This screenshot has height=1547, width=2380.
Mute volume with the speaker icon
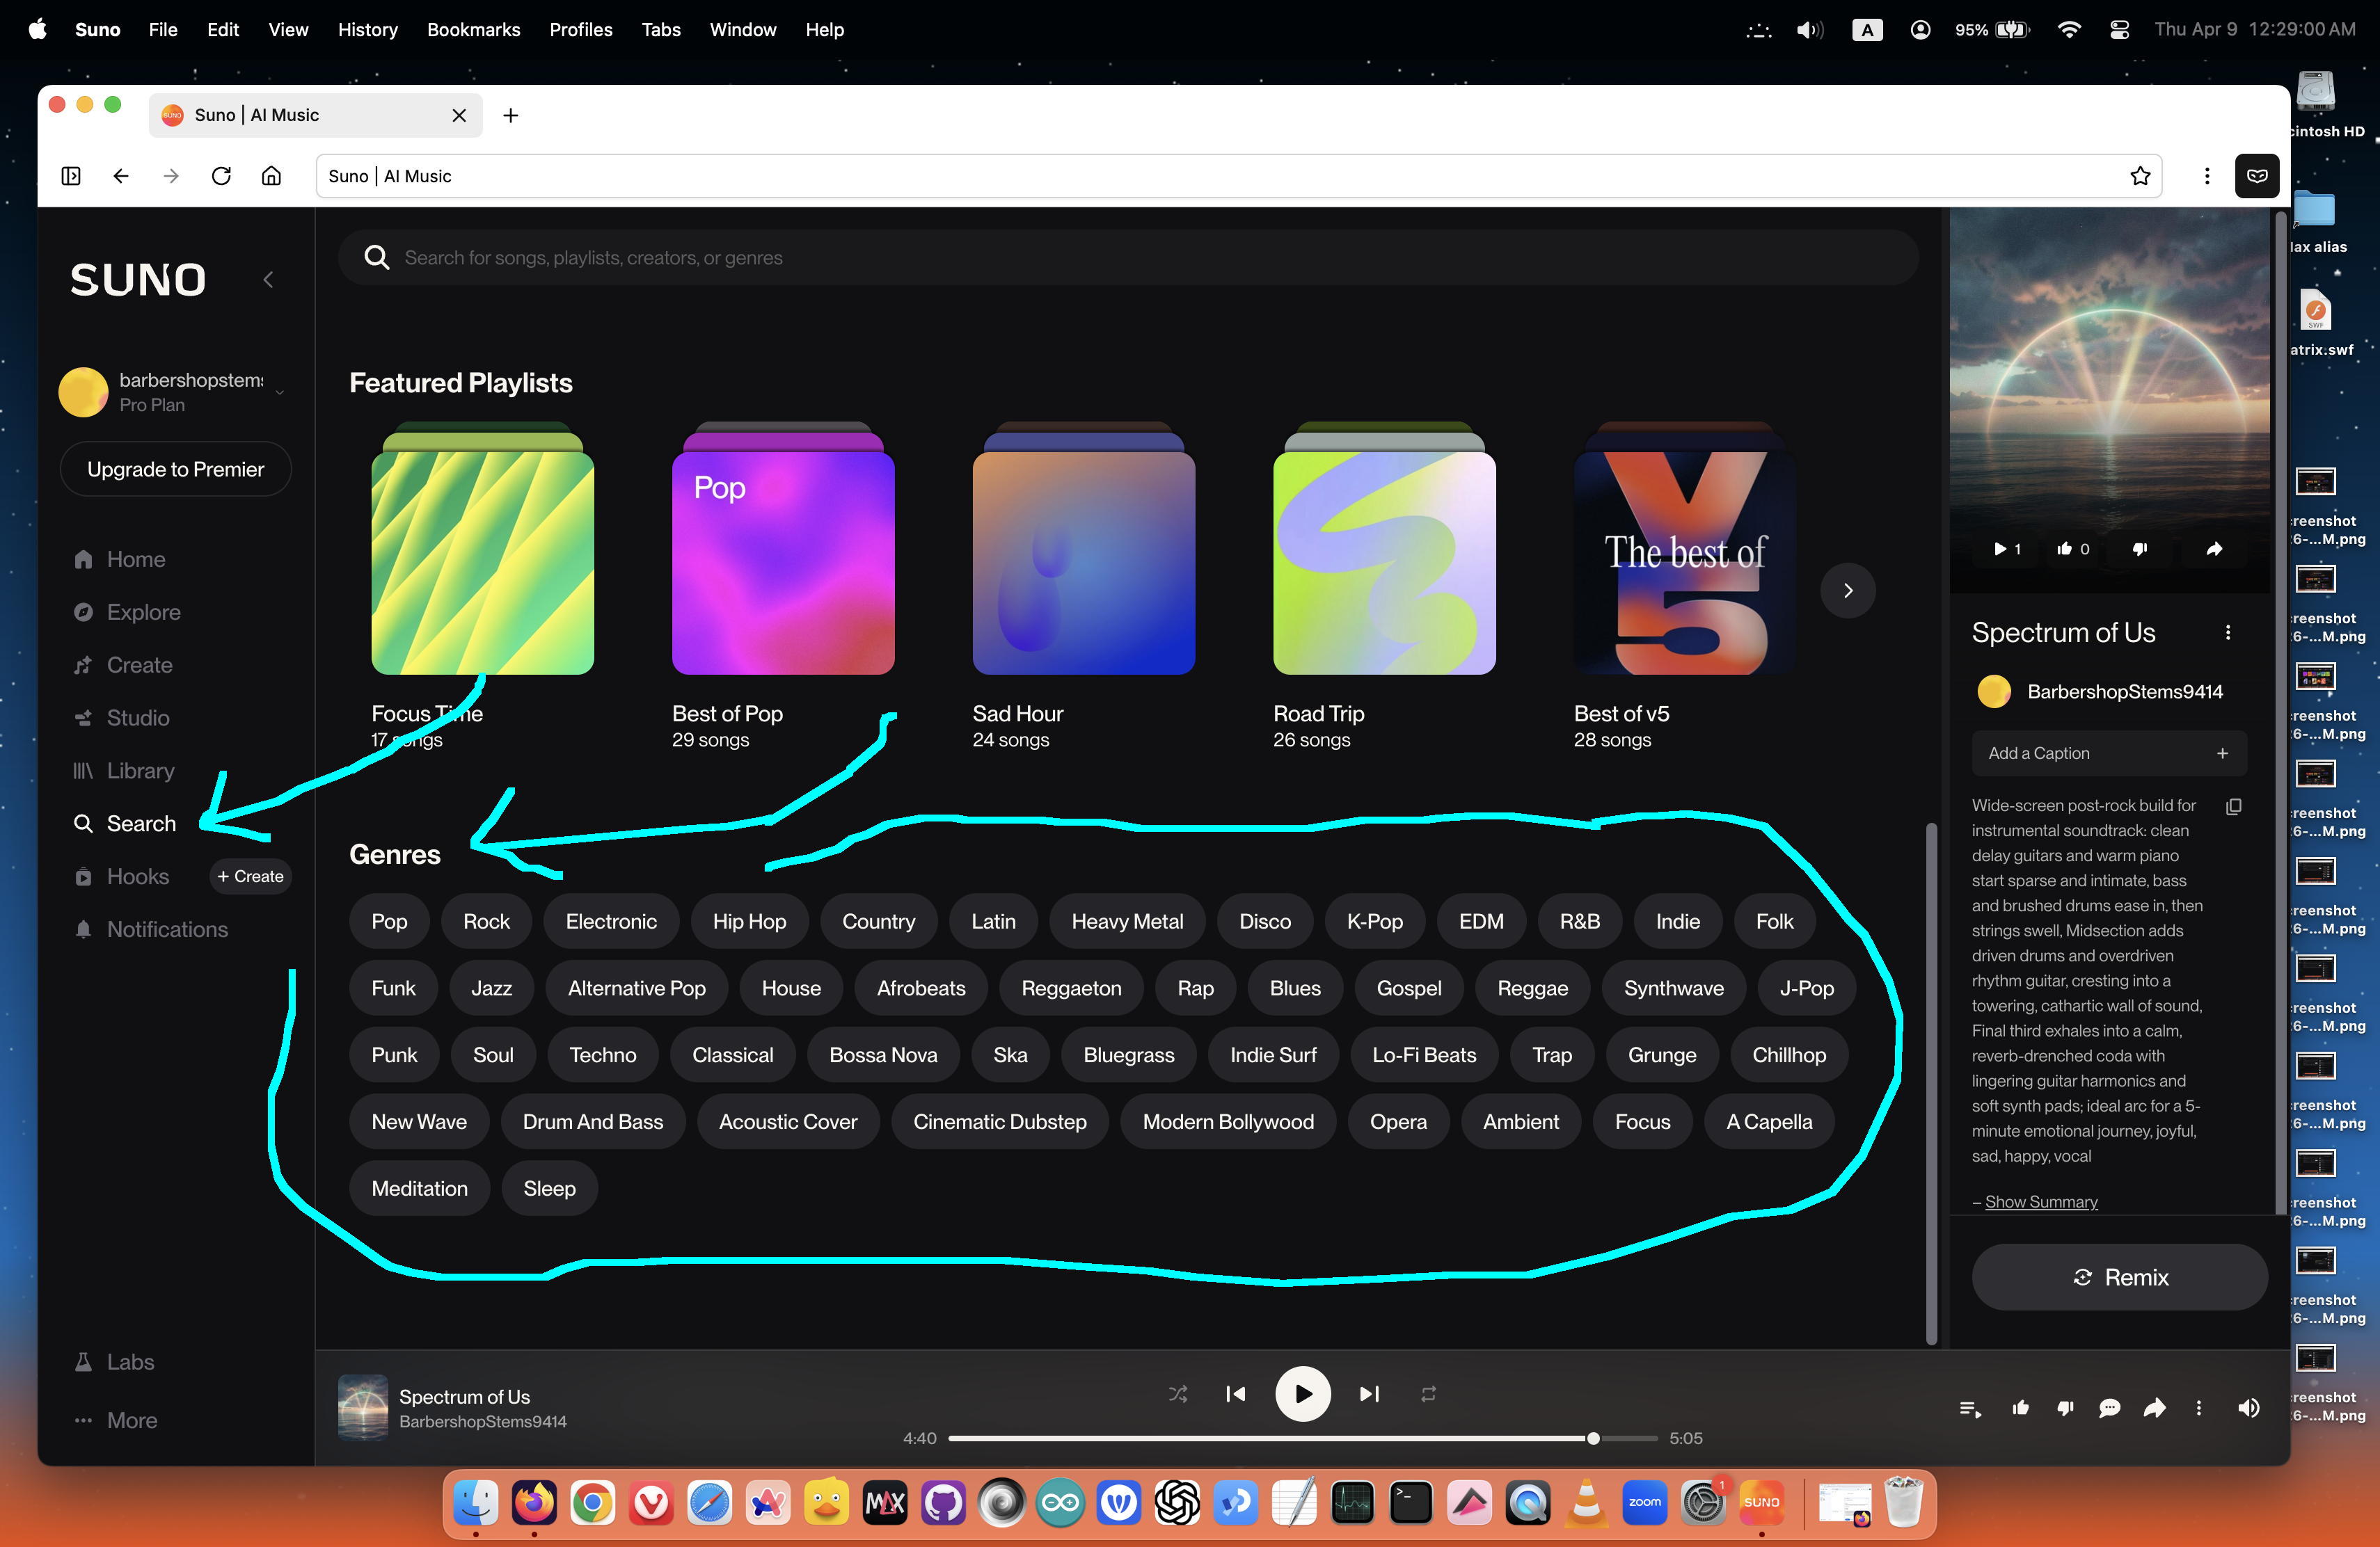[2248, 1407]
